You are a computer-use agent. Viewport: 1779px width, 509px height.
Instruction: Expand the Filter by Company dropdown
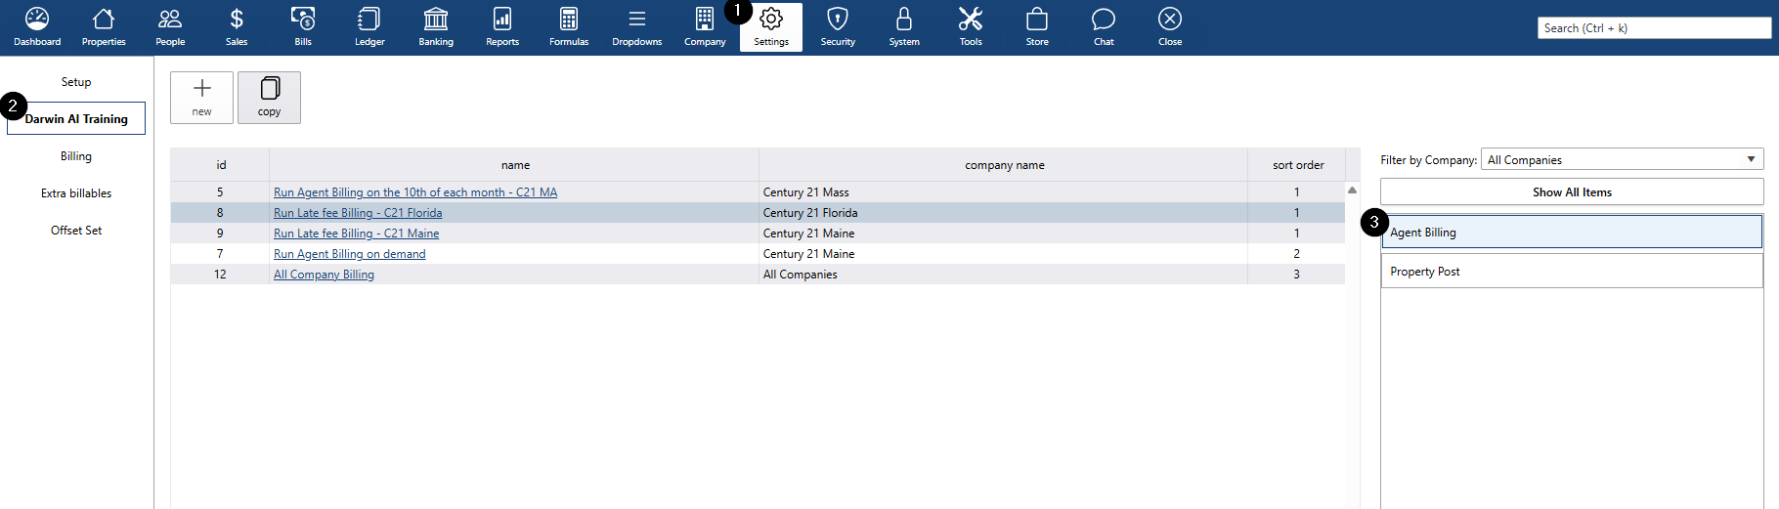(x=1622, y=159)
